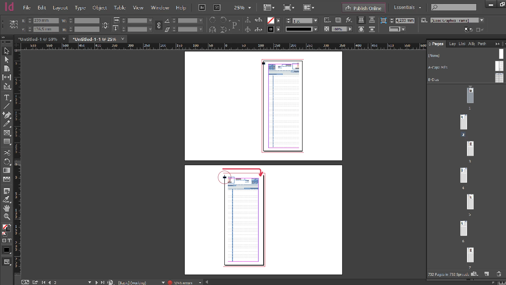Click the Publish Online button
The height and width of the screenshot is (285, 506).
(363, 8)
